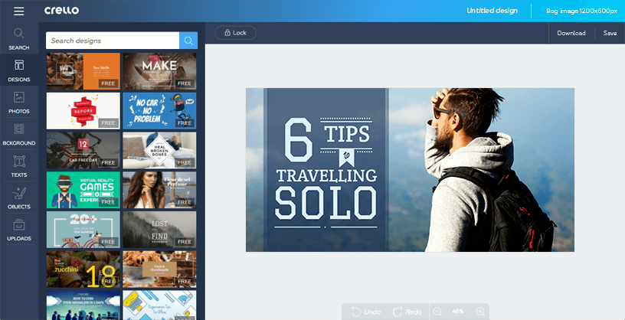625x320 pixels.
Task: Click the Search designs input field
Action: 113,41
